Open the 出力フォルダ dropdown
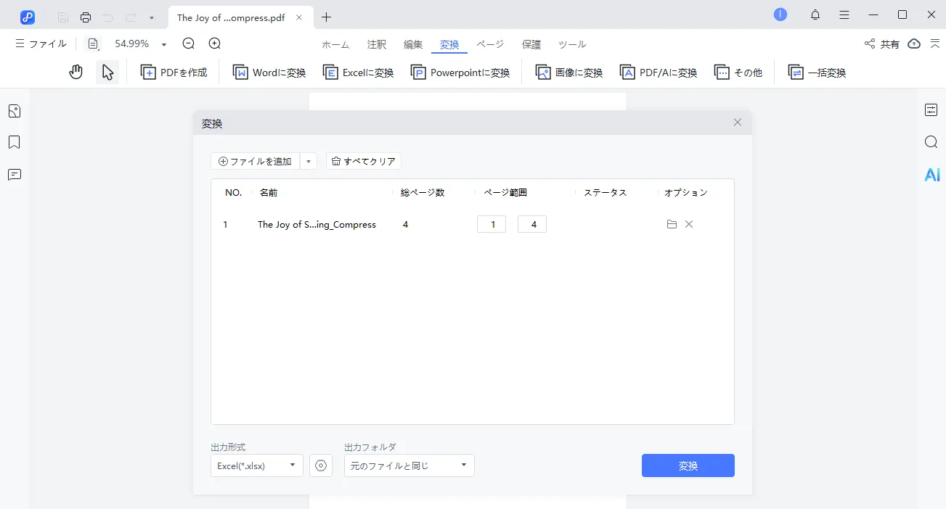The height and width of the screenshot is (509, 946). (408, 465)
